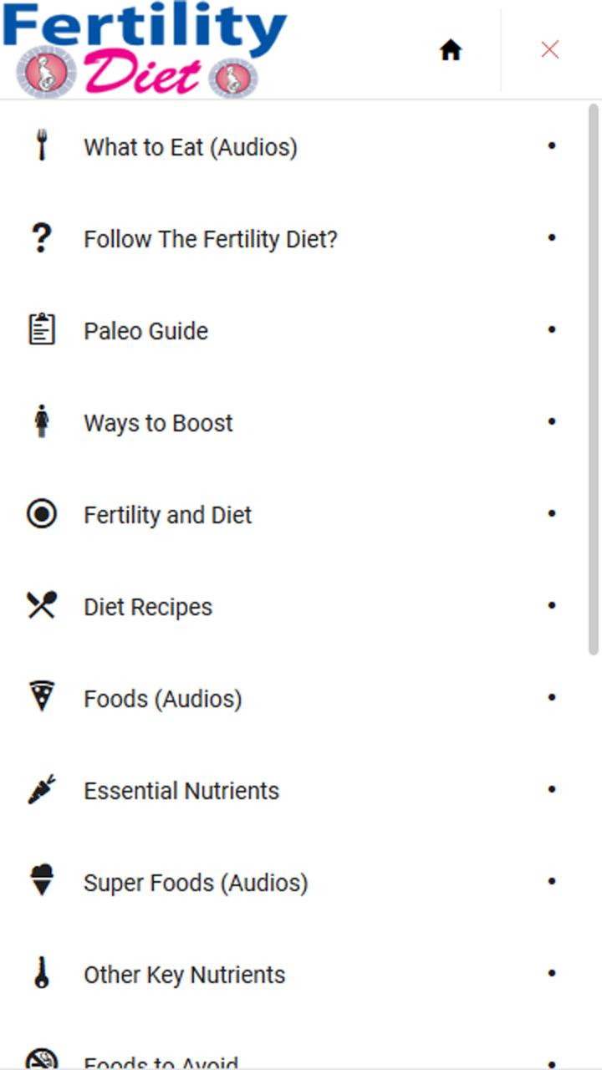Click the thermometer icon for Other Key Nutrients

click(x=41, y=973)
